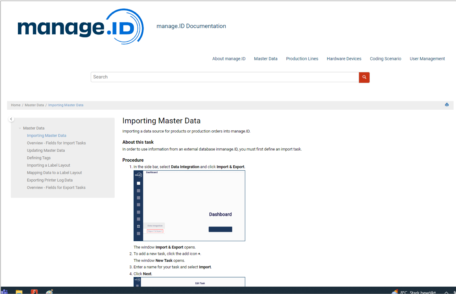Open the User Management section
The height and width of the screenshot is (294, 456).
(427, 59)
